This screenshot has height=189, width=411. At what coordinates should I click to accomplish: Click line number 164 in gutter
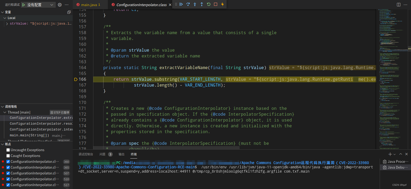pos(83,67)
